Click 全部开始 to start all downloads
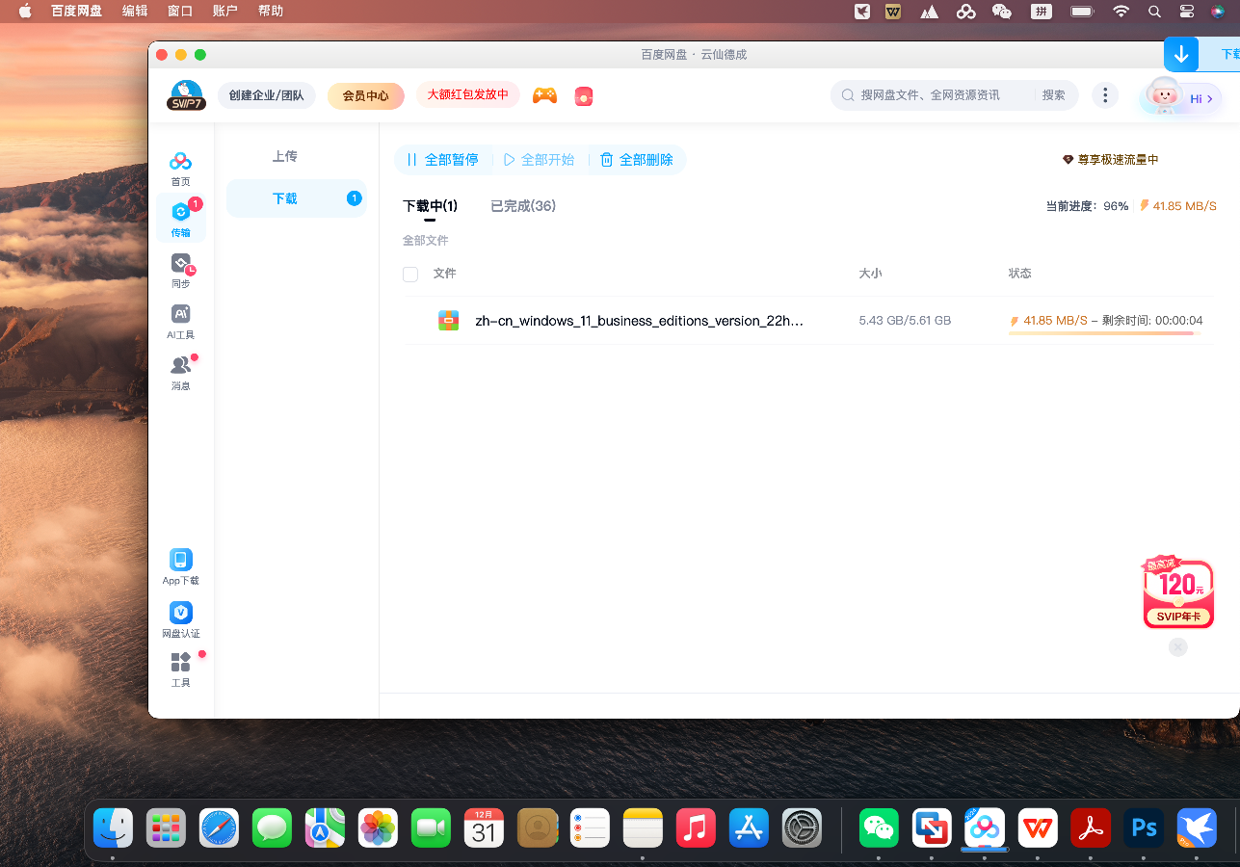The image size is (1240, 867). [540, 160]
